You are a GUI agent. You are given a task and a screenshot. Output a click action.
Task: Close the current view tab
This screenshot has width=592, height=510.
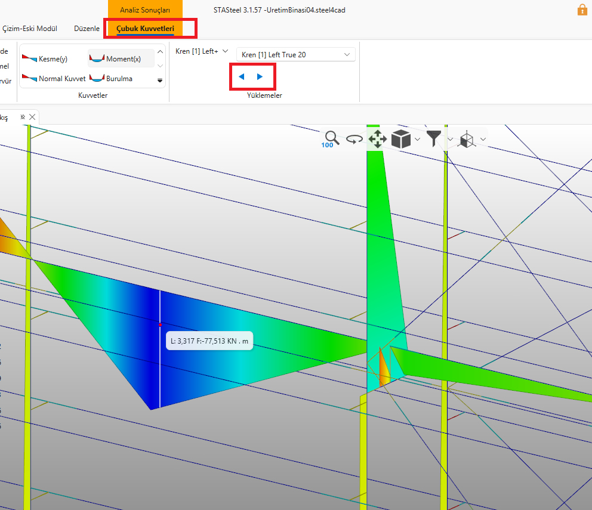[x=32, y=117]
